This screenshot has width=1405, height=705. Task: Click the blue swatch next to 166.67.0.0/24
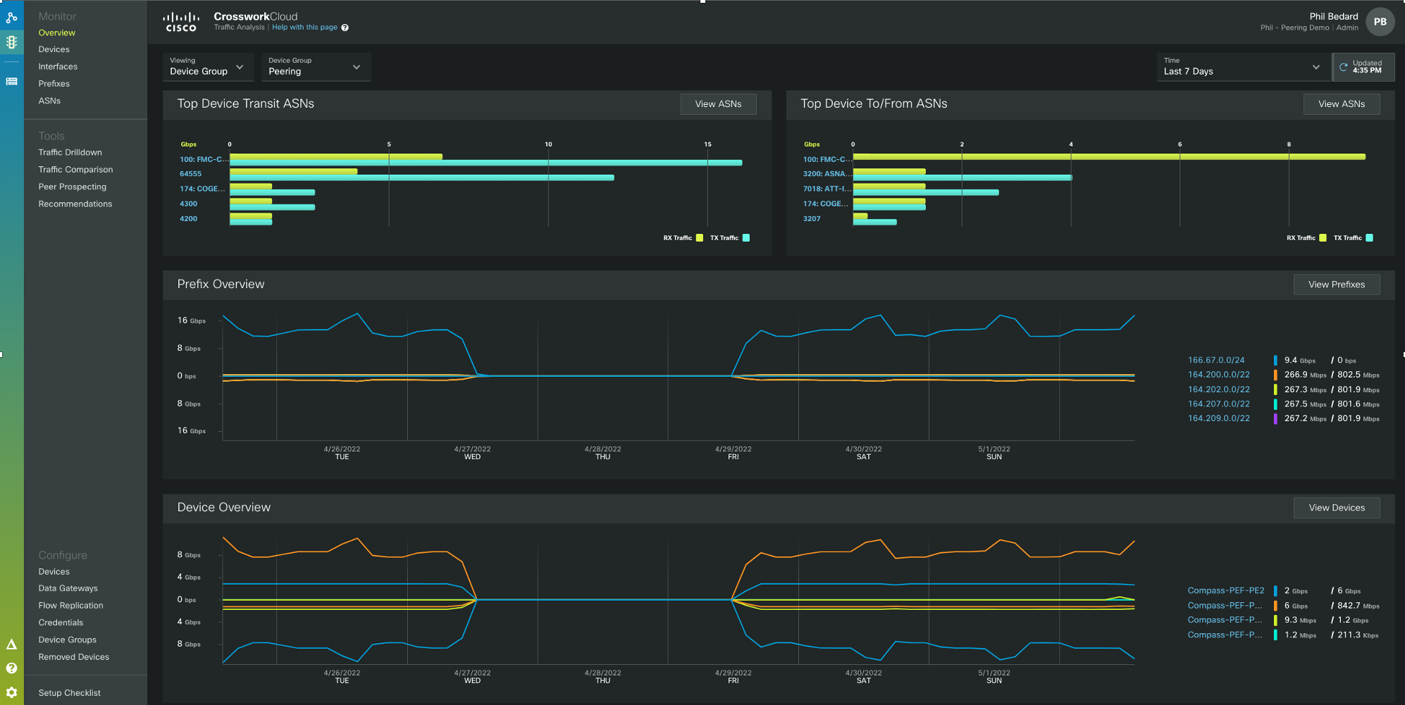[1275, 361]
